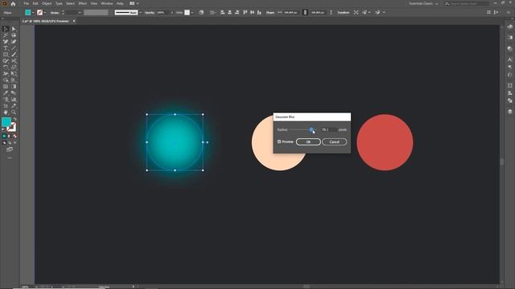Select the Width tool

6,74
